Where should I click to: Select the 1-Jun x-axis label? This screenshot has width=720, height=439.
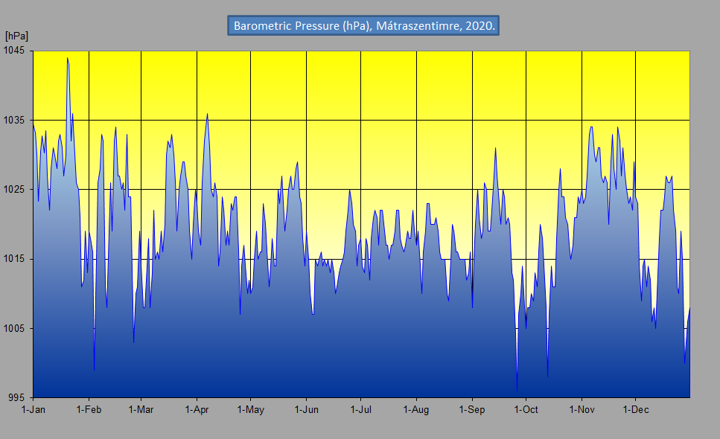[x=306, y=410]
